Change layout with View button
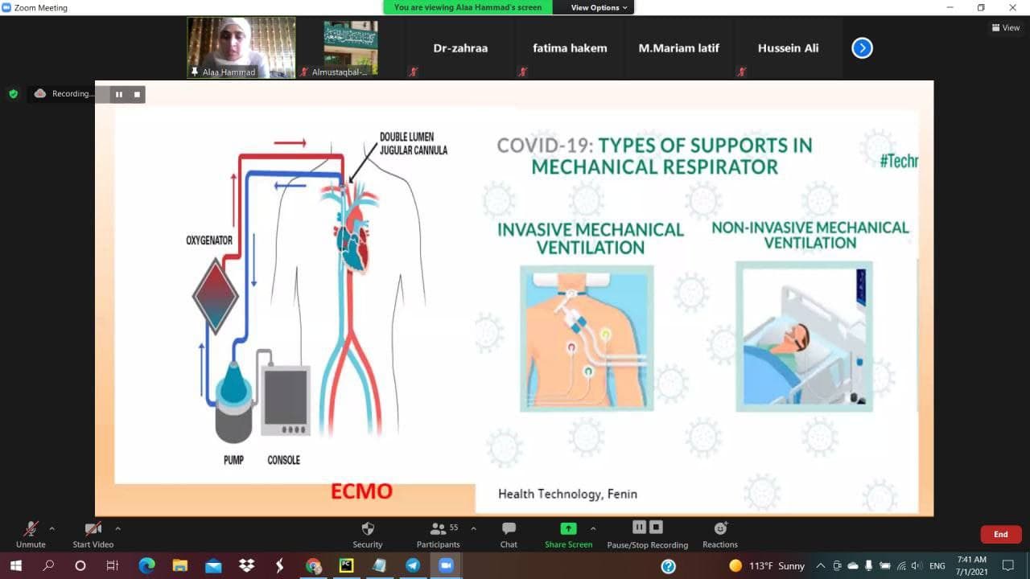 click(1007, 28)
